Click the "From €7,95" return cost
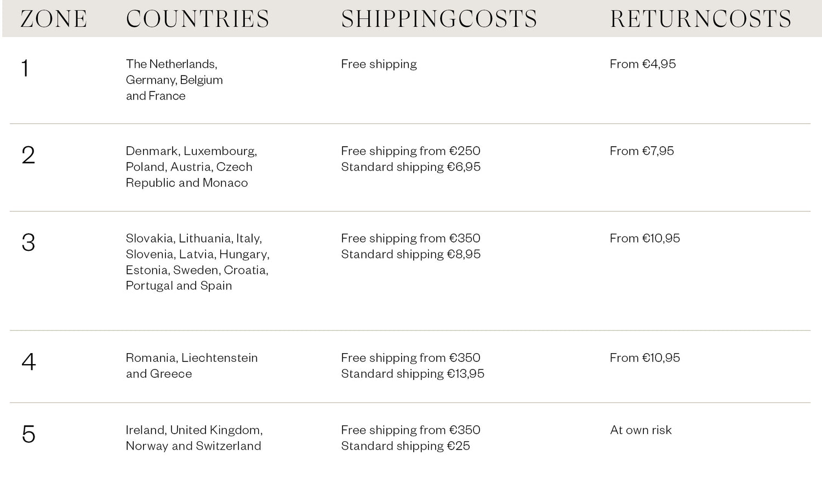This screenshot has height=490, width=822. coord(642,151)
